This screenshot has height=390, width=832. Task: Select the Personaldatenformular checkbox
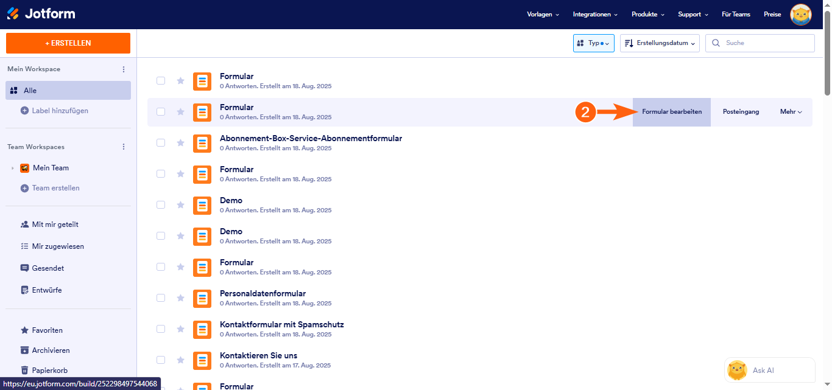161,298
